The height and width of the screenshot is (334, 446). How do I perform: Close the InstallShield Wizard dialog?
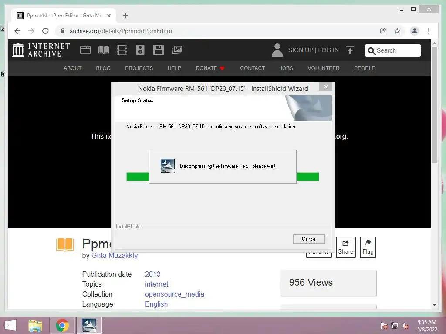click(x=326, y=87)
